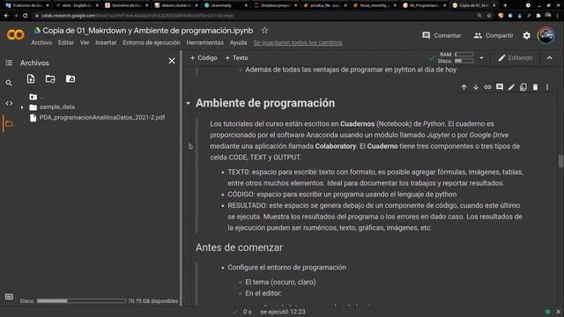
Task: Open the Ayuda menu
Action: (238, 43)
